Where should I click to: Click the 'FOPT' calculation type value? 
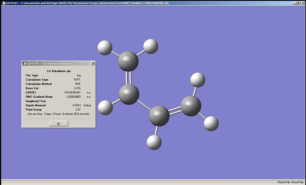tap(77, 80)
